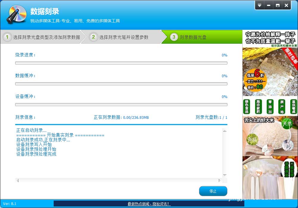Screen dimensions: 298x208
Task: Click the step 2 numbered circle icon
Action: click(x=93, y=37)
